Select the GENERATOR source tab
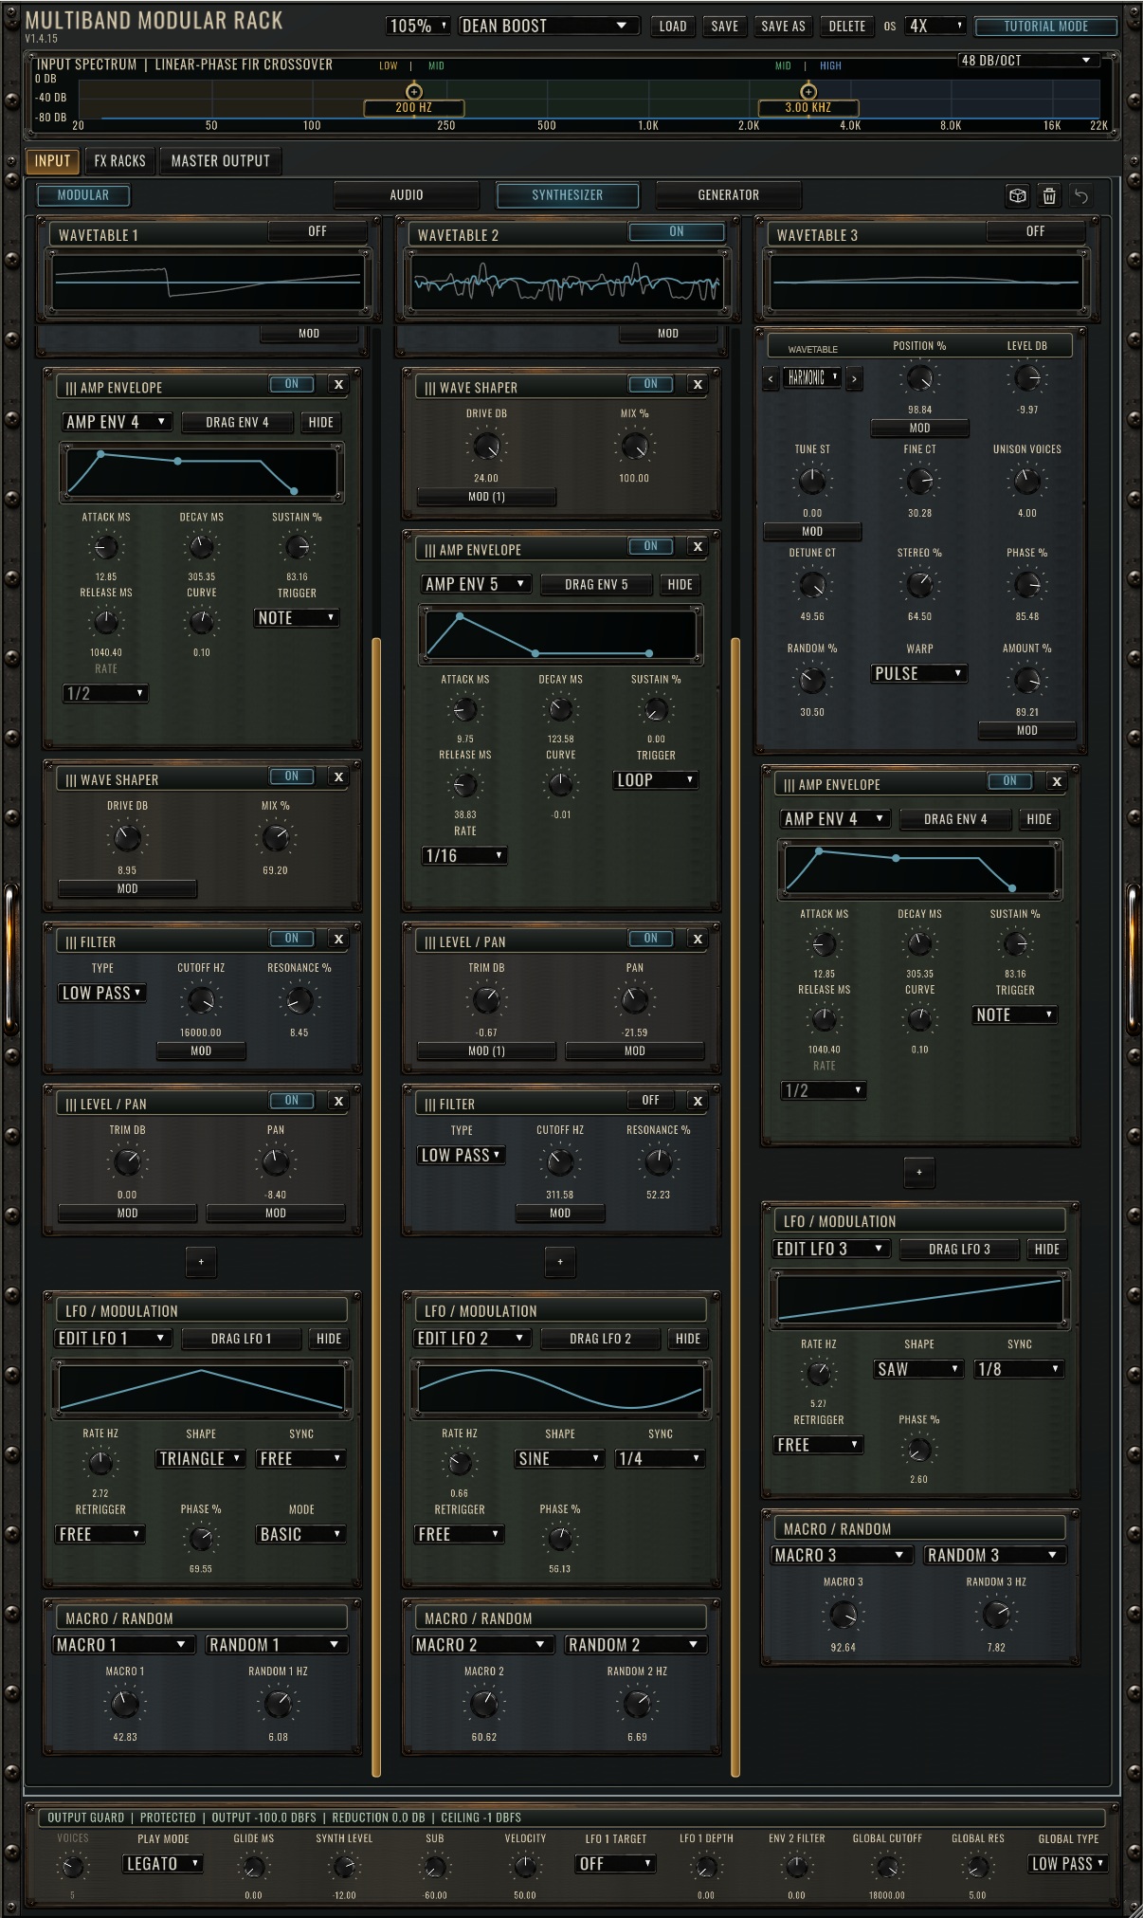1143x1918 pixels. click(x=729, y=195)
